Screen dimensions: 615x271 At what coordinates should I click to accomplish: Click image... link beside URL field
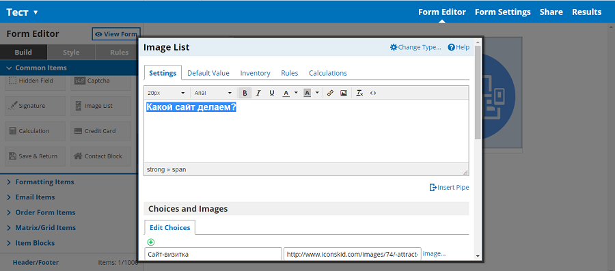434,253
